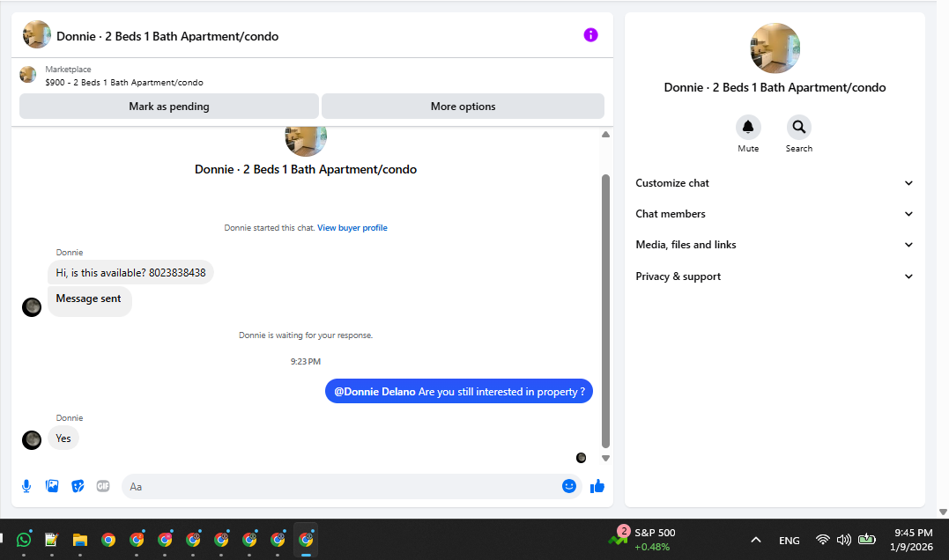Click the chat header title Donnie listing
The image size is (949, 560).
coord(167,36)
